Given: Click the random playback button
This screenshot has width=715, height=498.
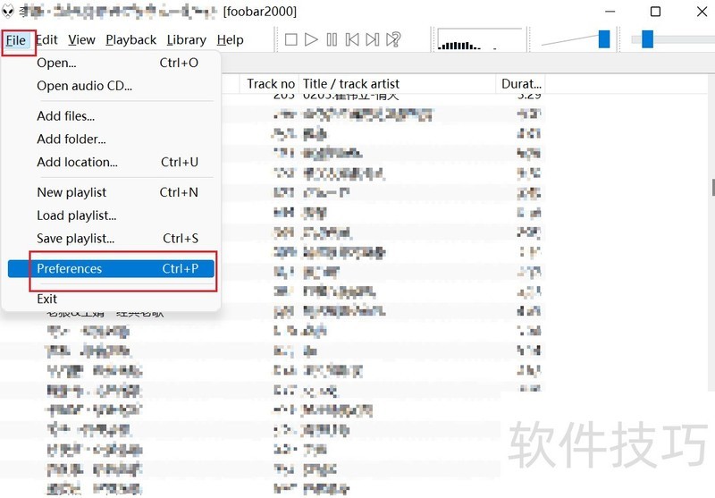Looking at the screenshot, I should point(393,39).
